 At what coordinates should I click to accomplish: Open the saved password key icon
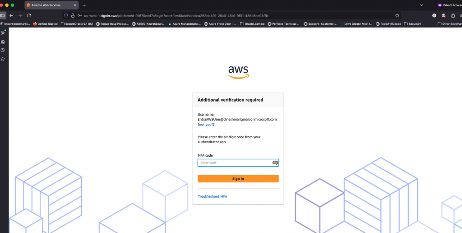(x=79, y=16)
